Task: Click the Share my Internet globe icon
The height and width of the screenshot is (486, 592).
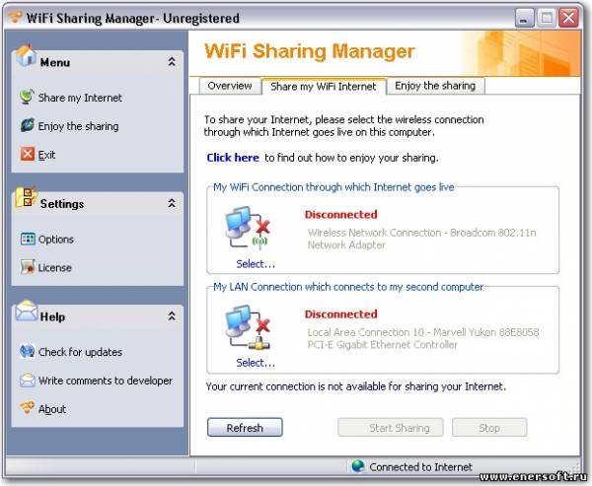Action: (x=27, y=98)
